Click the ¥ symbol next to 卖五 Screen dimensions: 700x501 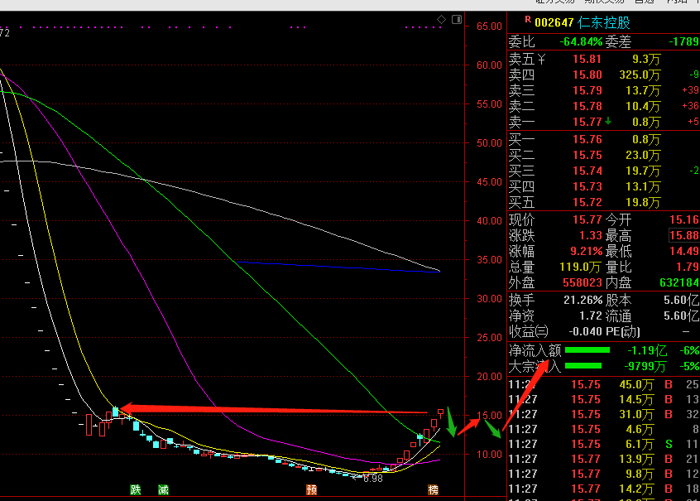pyautogui.click(x=541, y=59)
